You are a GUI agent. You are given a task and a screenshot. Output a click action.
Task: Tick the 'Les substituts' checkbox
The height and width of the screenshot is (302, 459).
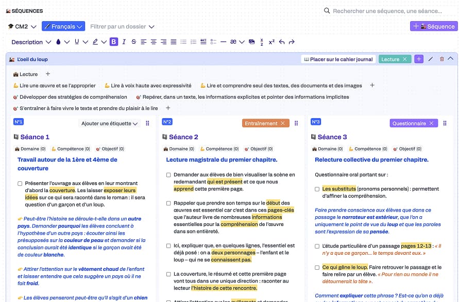[317, 189]
